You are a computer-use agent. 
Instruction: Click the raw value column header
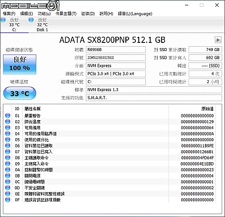point(207,109)
